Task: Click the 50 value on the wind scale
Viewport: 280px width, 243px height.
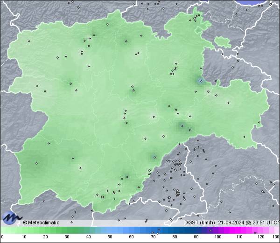Action: tap(110, 237)
